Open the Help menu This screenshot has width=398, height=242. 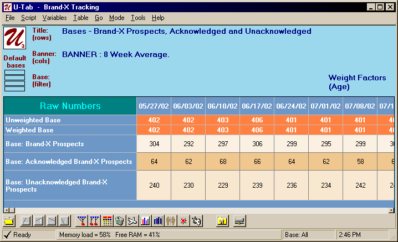point(158,18)
